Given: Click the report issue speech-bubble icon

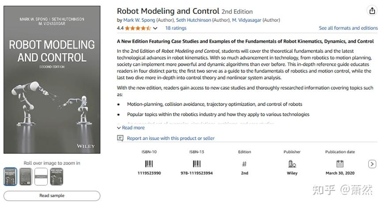Looking at the screenshot, I should point(120,138).
